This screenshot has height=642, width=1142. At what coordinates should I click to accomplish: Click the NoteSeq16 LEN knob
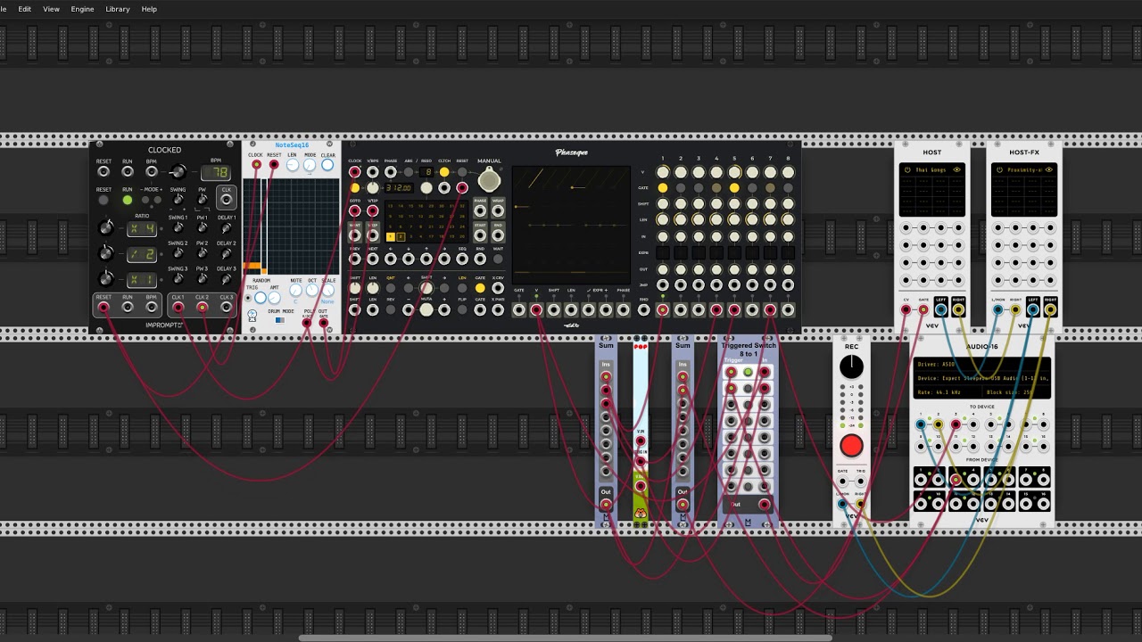click(x=292, y=165)
